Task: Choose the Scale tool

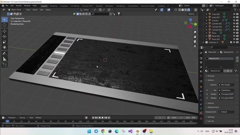Action: [4, 42]
